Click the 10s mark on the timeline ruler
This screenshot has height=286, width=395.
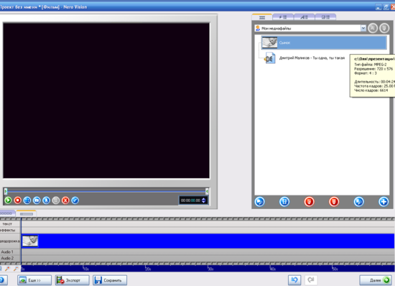point(85,269)
